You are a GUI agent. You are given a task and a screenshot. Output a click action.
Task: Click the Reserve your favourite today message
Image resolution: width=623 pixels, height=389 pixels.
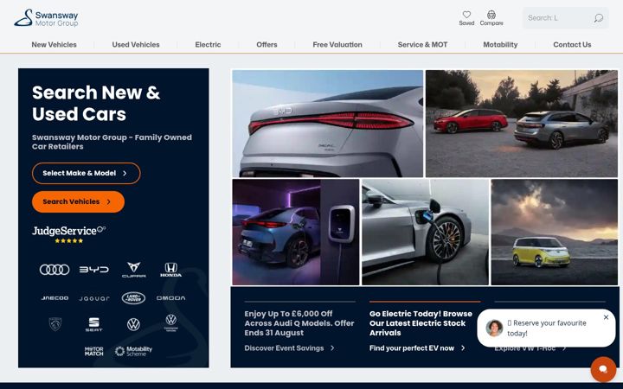pyautogui.click(x=546, y=328)
